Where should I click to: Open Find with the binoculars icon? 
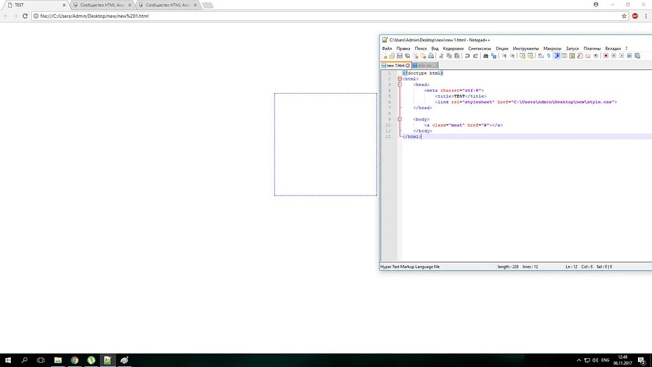tap(486, 56)
